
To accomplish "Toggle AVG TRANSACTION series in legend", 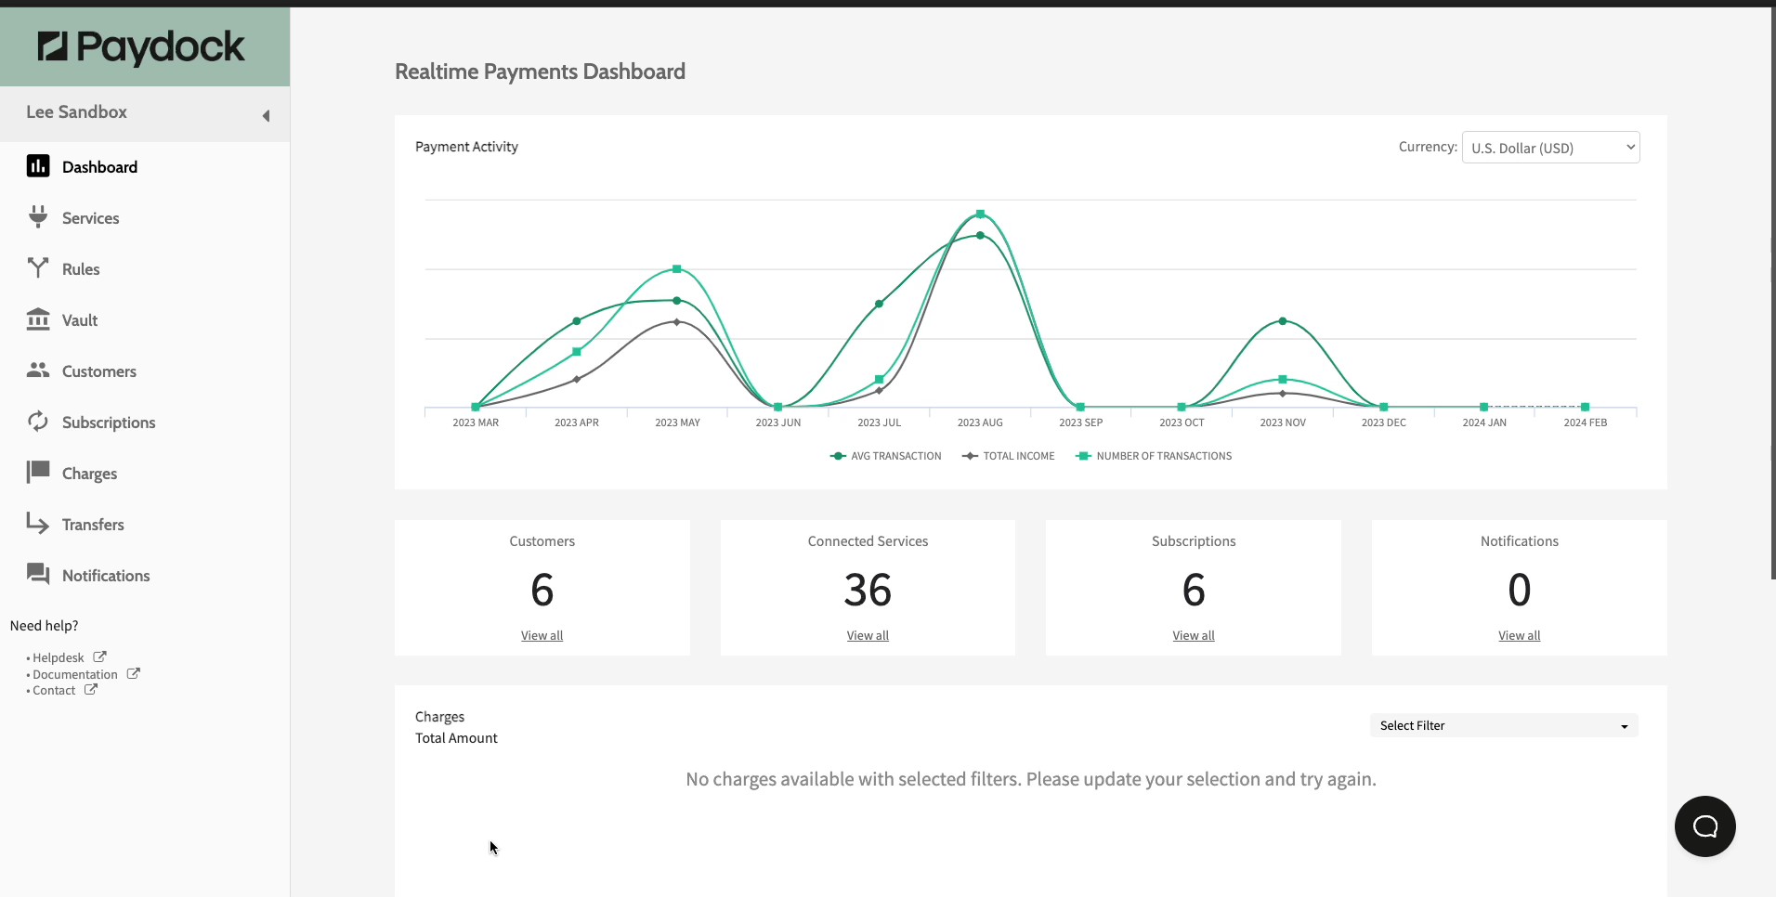I will pyautogui.click(x=885, y=456).
